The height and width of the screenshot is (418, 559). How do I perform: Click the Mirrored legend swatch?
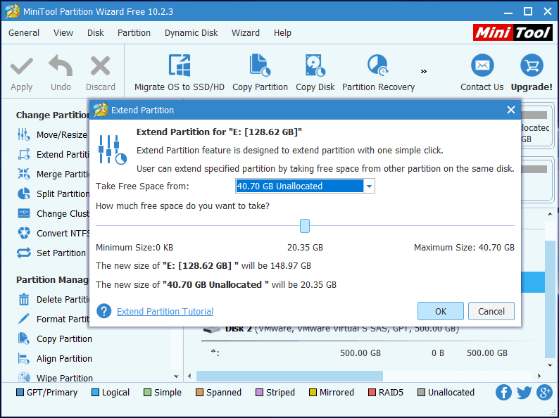click(313, 393)
